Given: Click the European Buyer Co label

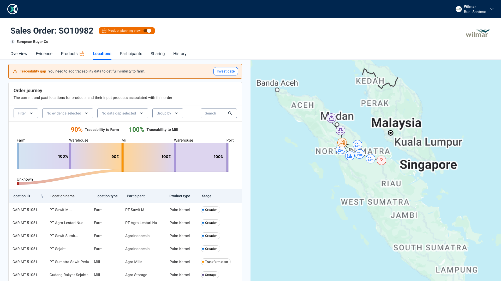Looking at the screenshot, I should pos(32,42).
